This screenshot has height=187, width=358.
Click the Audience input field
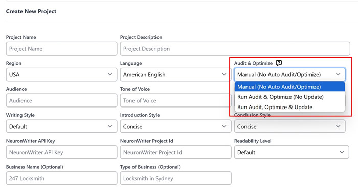pos(62,100)
